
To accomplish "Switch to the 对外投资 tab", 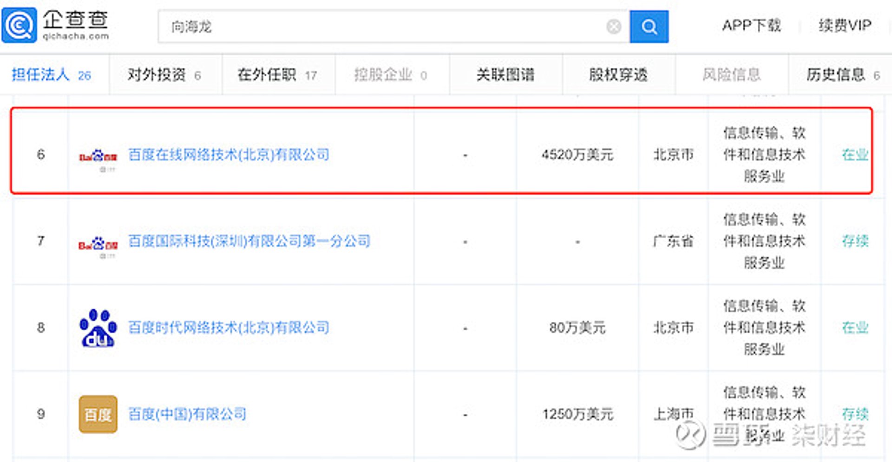I will coord(164,75).
